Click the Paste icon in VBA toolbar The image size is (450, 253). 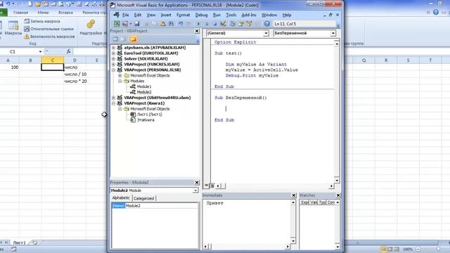pos(162,24)
